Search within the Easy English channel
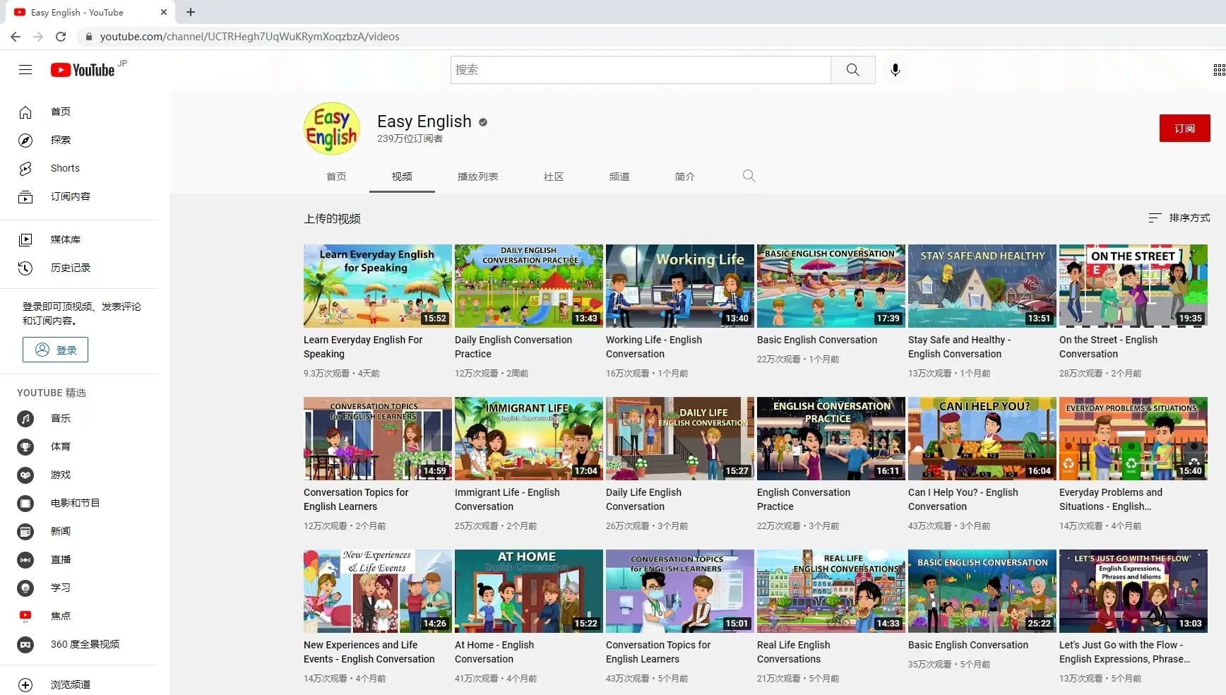Viewport: 1226px width, 695px height. (749, 176)
